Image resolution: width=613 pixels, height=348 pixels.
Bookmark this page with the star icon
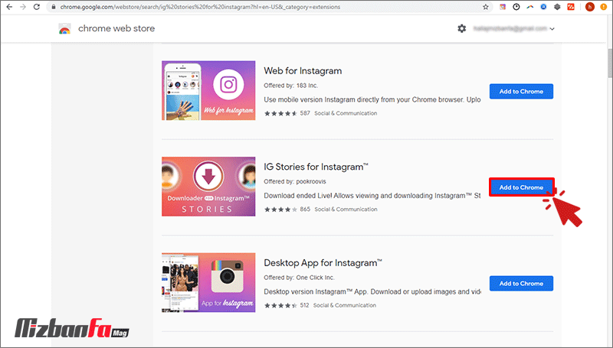[486, 7]
